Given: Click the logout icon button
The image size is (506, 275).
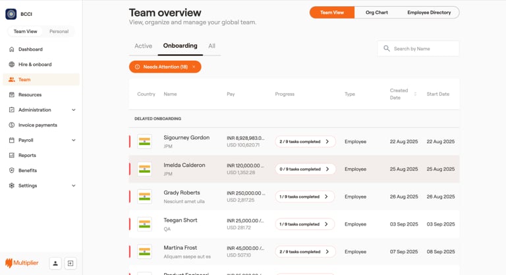Looking at the screenshot, I should click(x=70, y=263).
